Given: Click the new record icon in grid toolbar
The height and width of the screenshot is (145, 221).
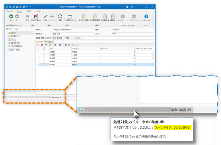Looking at the screenshot, I should pos(37,45).
